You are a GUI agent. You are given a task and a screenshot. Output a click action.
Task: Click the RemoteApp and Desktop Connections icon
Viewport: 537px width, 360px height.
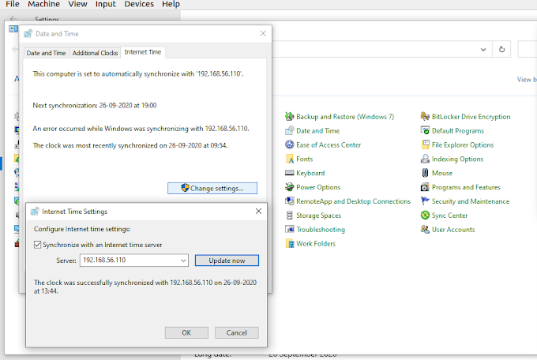289,201
